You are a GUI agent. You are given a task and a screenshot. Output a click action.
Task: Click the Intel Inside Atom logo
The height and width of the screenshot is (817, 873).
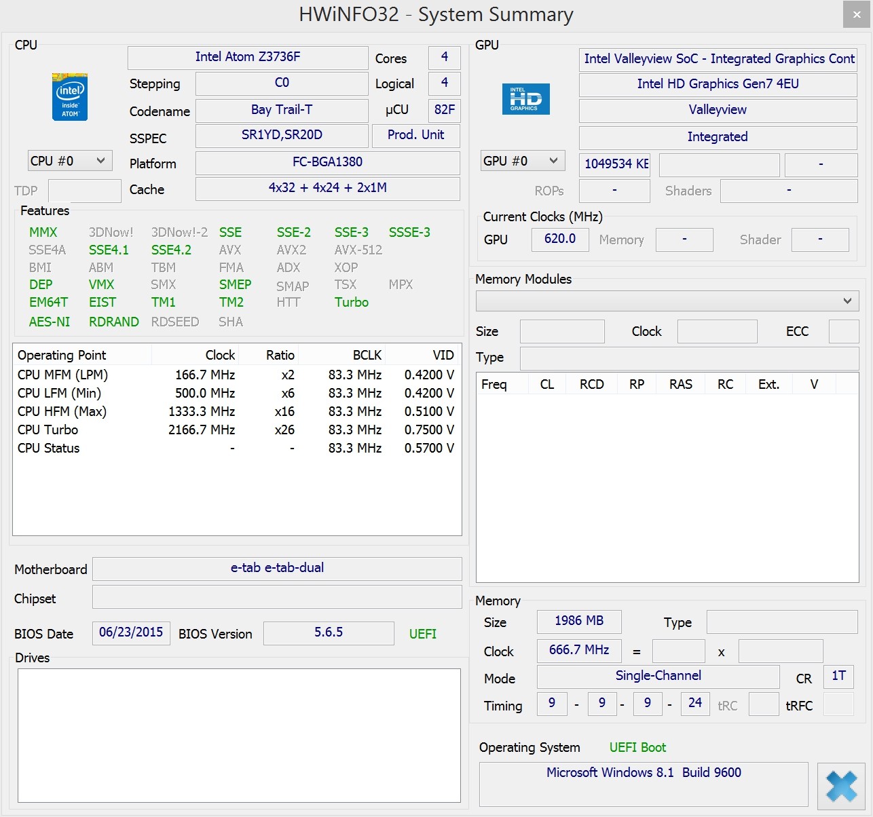[70, 97]
